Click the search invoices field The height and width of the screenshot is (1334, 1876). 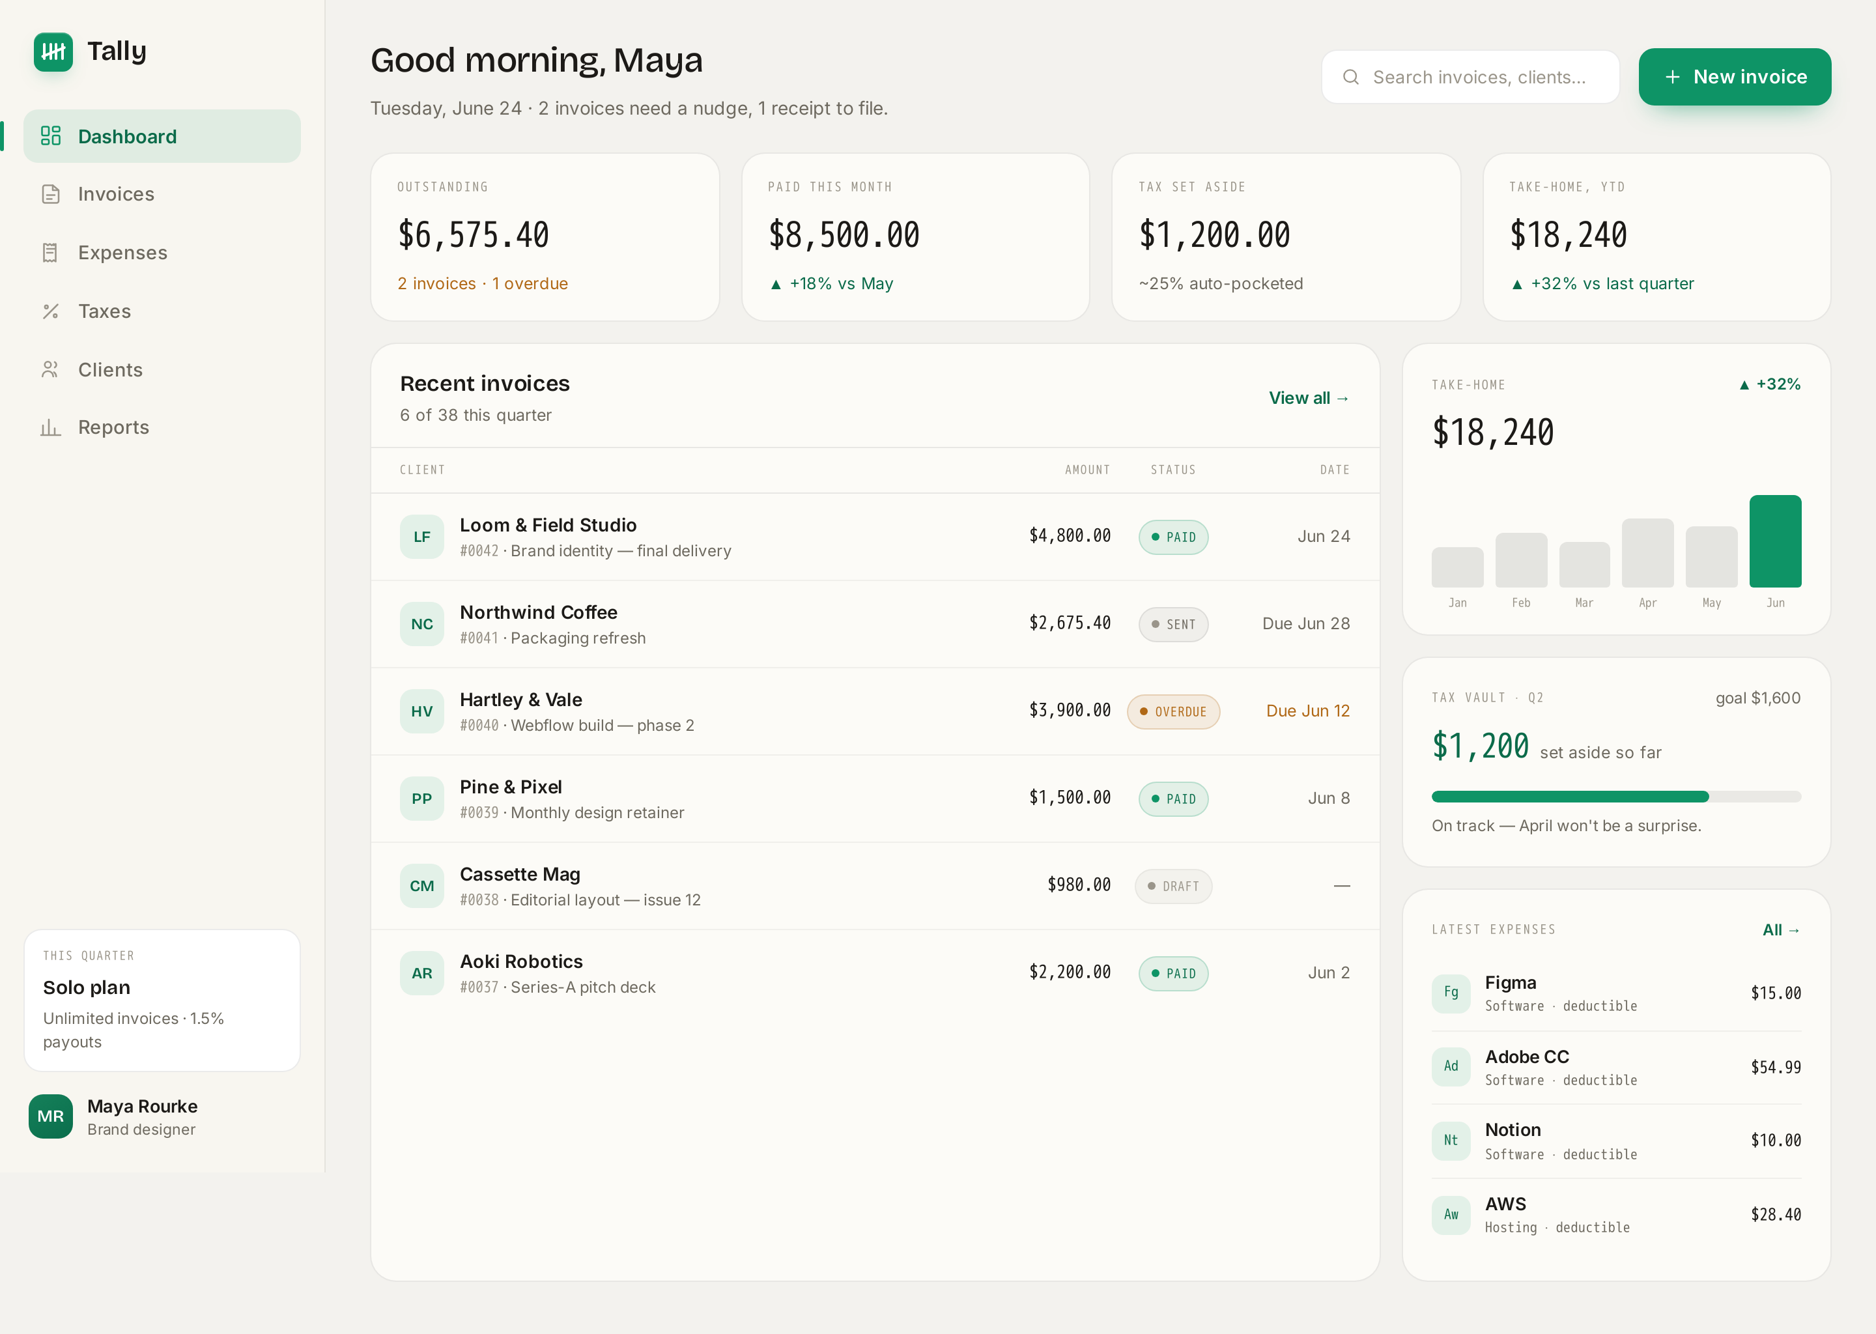[x=1470, y=78]
